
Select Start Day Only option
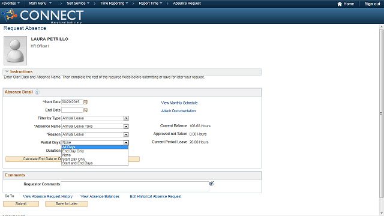click(95, 159)
